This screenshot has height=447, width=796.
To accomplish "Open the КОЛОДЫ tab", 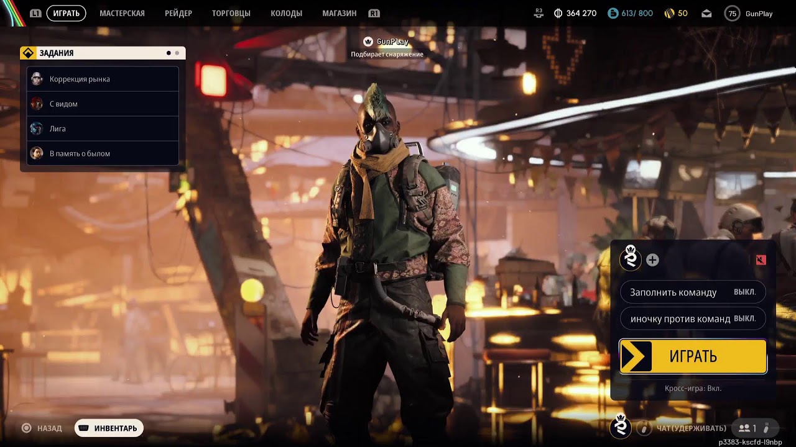I will tap(287, 13).
